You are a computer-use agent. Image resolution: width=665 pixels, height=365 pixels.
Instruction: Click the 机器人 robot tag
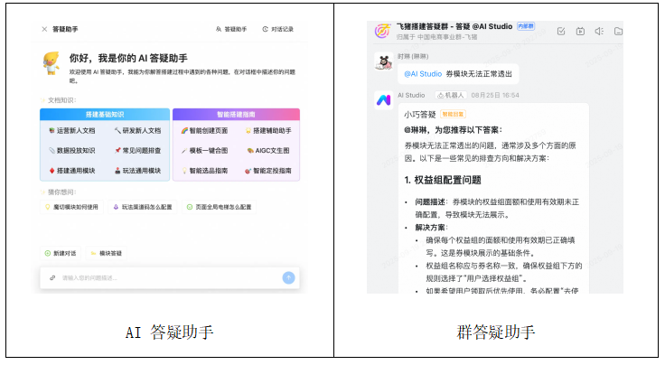coord(450,96)
